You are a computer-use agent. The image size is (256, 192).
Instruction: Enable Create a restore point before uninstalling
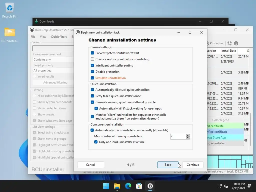pyautogui.click(x=92, y=59)
